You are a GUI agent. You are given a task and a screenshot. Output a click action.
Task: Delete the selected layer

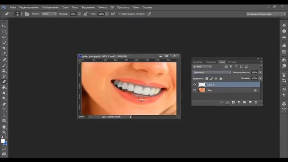[256, 102]
